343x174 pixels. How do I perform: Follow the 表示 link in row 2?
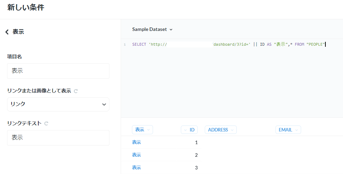click(x=136, y=155)
